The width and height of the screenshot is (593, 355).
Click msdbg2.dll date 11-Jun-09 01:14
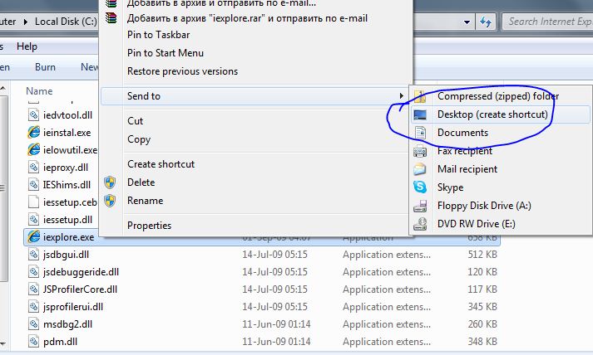click(276, 324)
